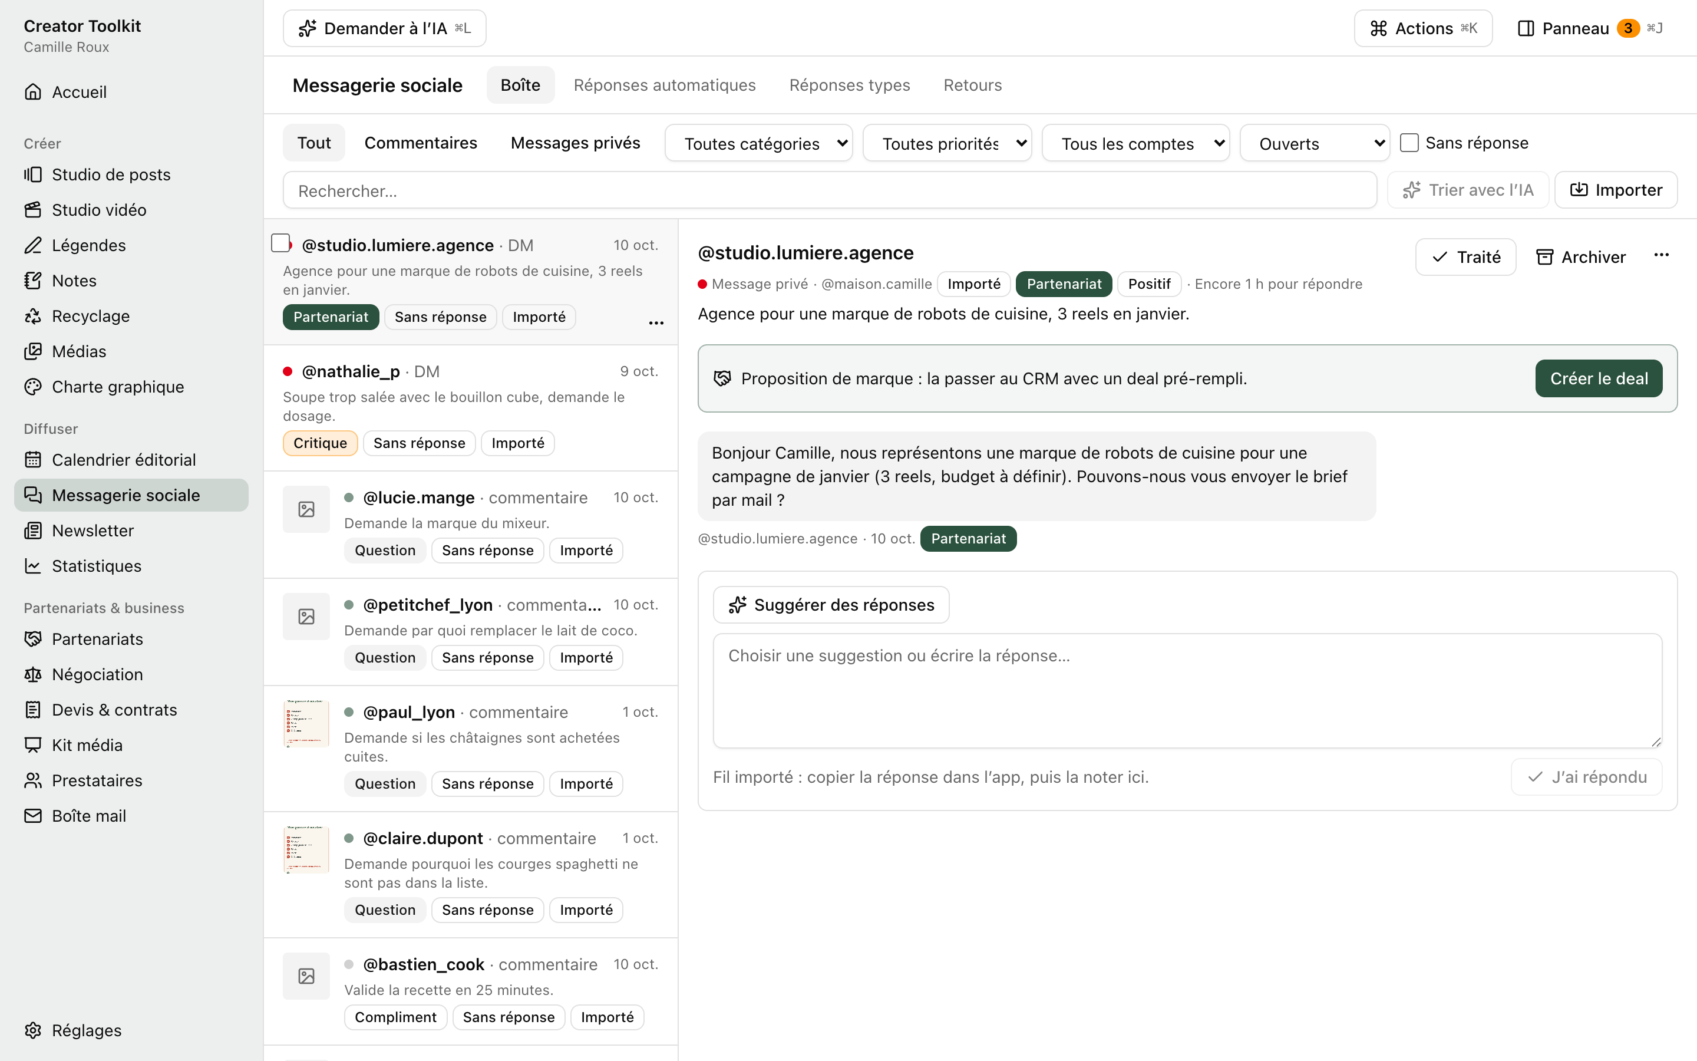The width and height of the screenshot is (1697, 1061).
Task: Open Kit média section
Action: (131, 745)
